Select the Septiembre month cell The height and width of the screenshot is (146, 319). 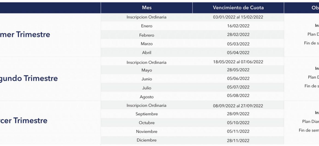146,114
